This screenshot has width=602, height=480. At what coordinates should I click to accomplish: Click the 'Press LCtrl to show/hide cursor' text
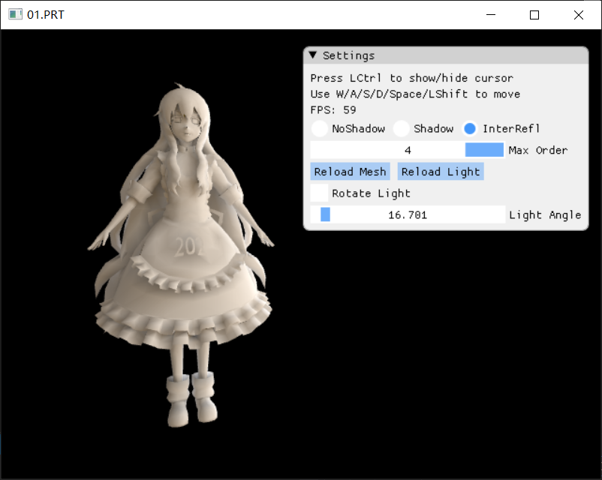tap(411, 78)
